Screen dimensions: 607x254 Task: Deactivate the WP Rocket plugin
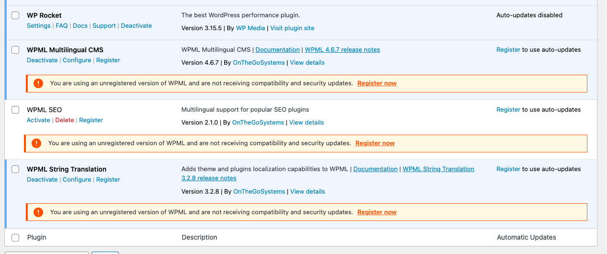[136, 26]
